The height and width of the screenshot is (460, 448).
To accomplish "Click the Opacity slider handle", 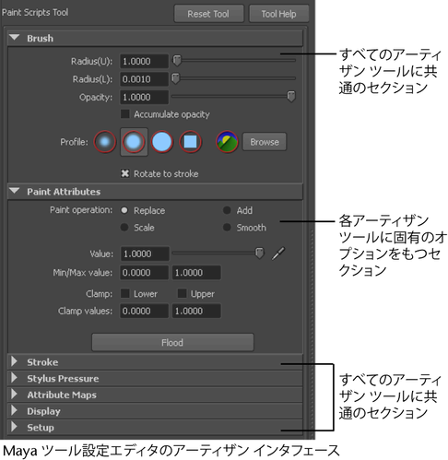I will click(x=291, y=96).
